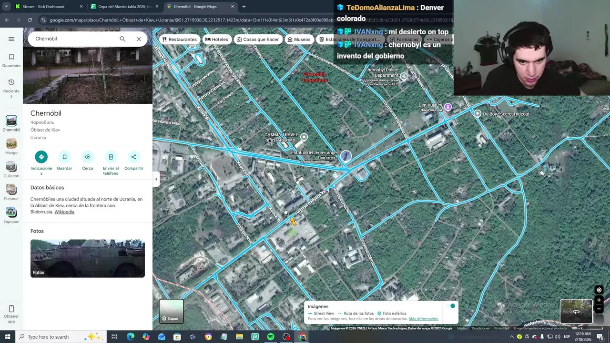Click Estatua del tercer ángel marker
This screenshot has height=343, width=610.
(346, 156)
